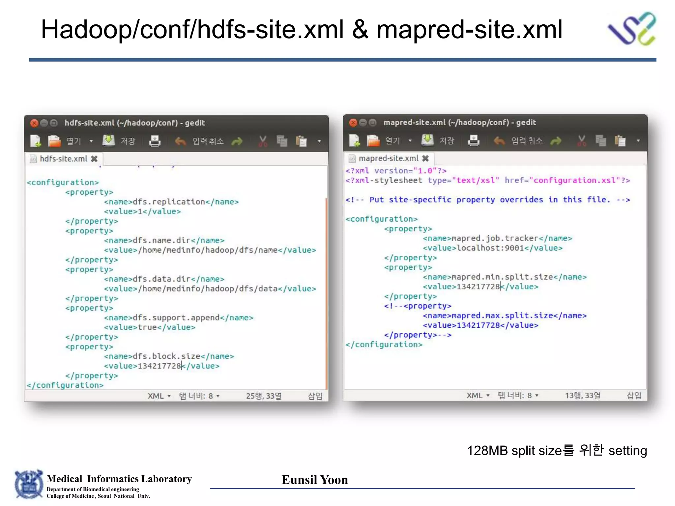Select the hdfs-site.xml document tab

click(x=63, y=159)
